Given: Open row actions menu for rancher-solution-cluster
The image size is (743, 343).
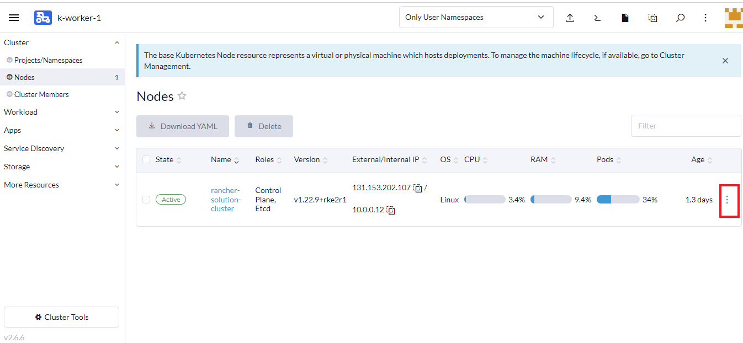Looking at the screenshot, I should coord(727,200).
